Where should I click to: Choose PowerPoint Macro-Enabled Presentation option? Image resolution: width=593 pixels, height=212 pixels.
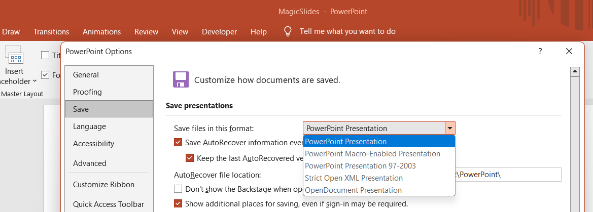click(372, 153)
